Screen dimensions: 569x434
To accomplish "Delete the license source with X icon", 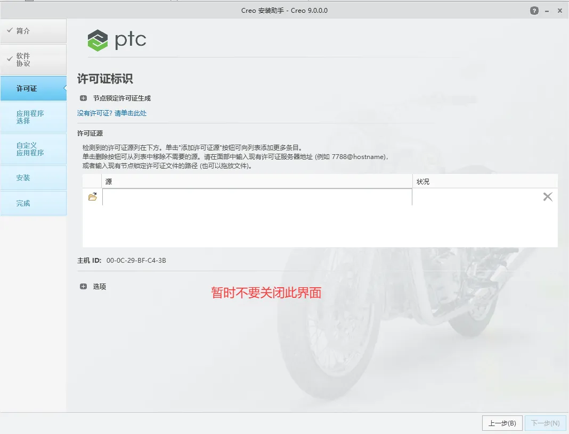I will pyautogui.click(x=548, y=197).
